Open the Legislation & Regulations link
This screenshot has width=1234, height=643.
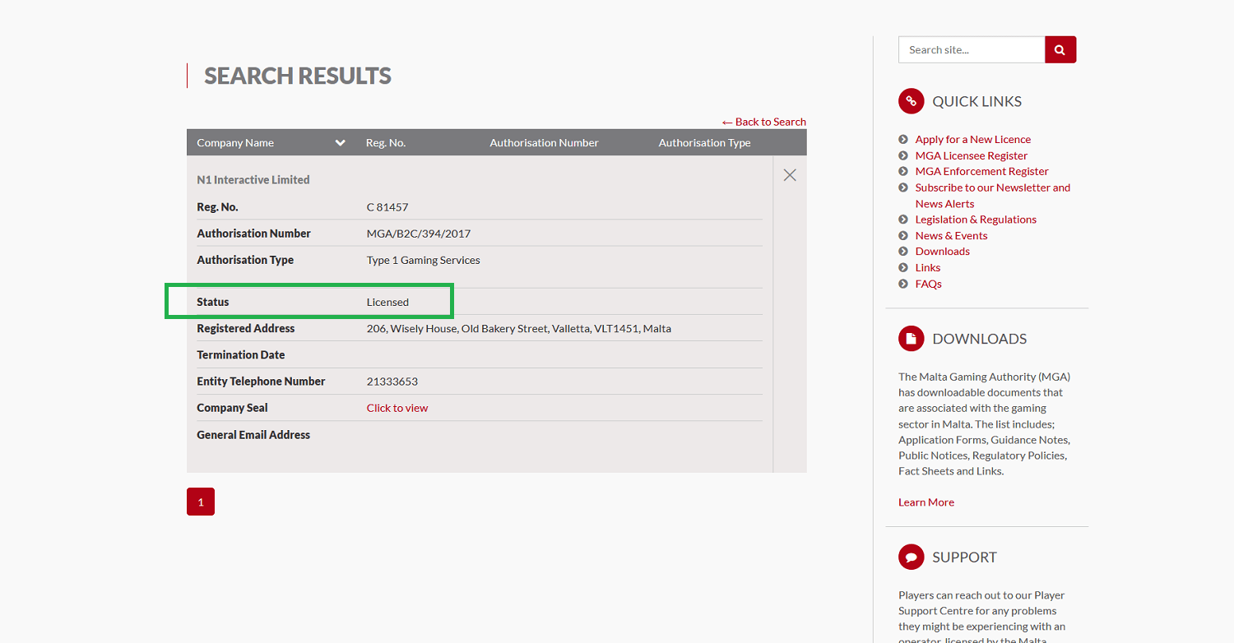pos(976,219)
